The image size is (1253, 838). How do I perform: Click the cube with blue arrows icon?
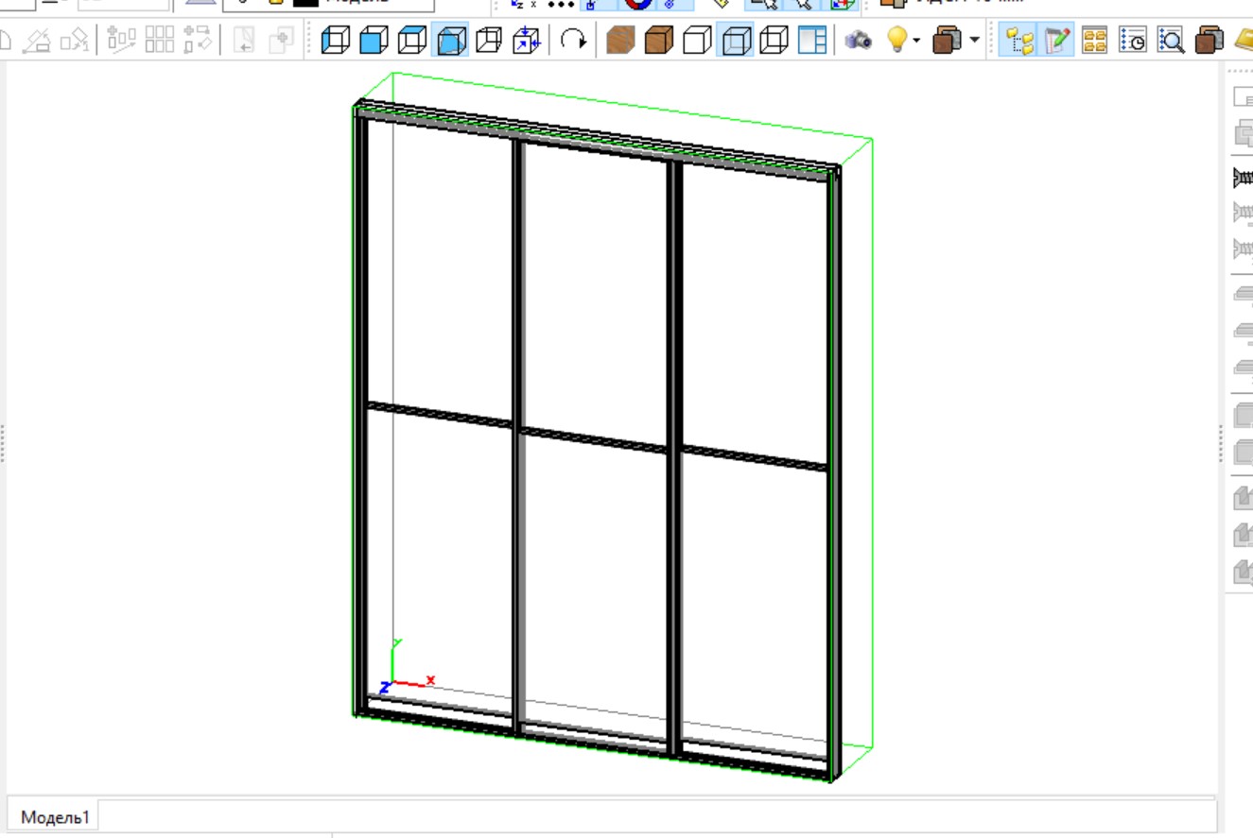point(527,41)
